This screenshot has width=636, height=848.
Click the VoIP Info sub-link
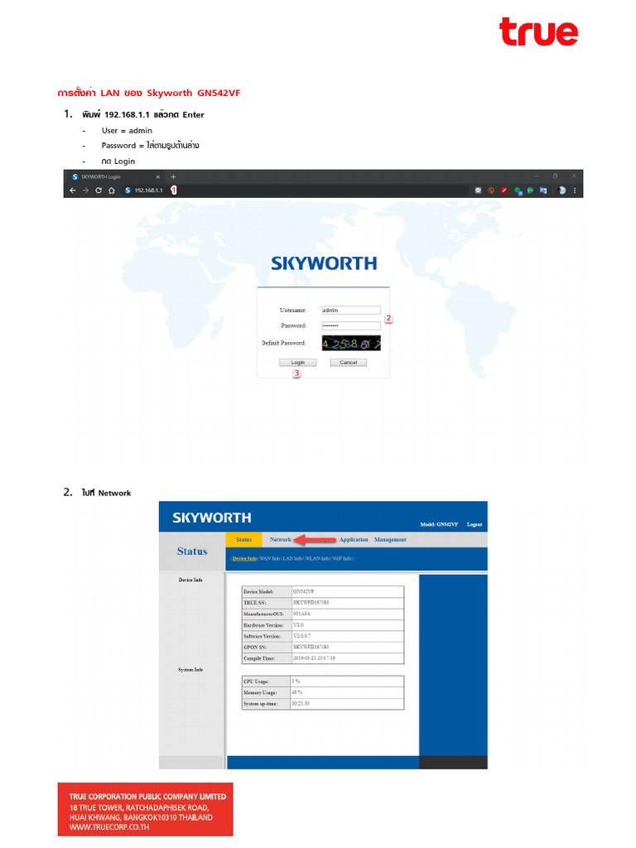[342, 559]
